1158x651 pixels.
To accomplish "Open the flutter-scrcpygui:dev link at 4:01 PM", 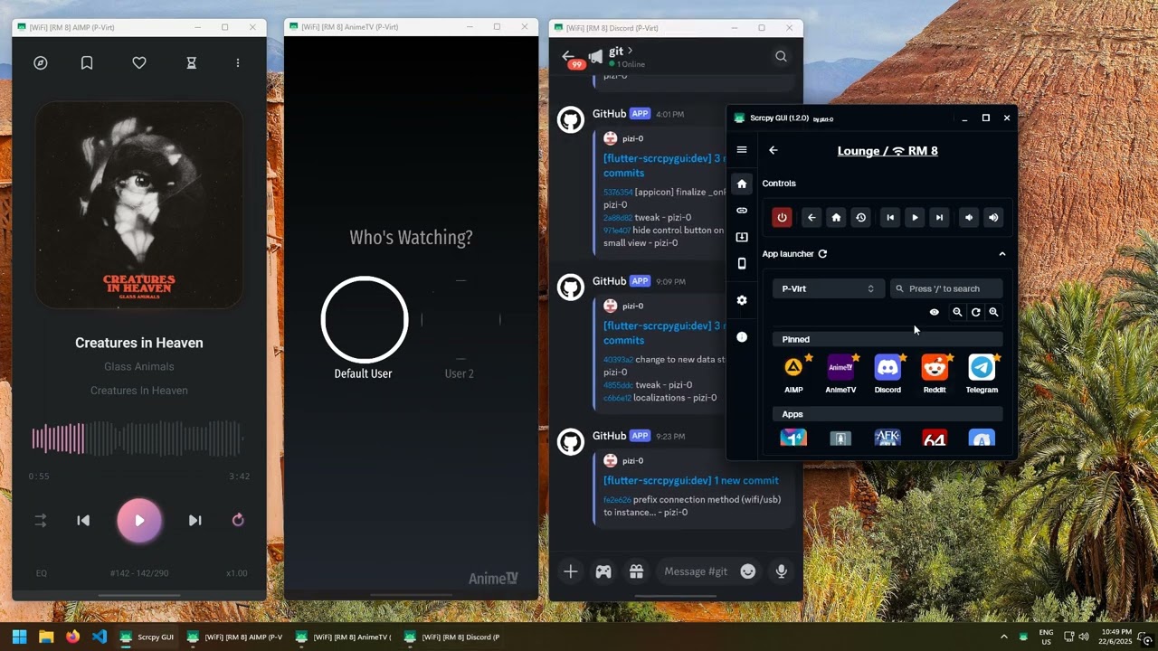I will click(663, 165).
